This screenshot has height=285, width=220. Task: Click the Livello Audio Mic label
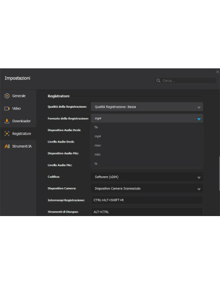60,165
